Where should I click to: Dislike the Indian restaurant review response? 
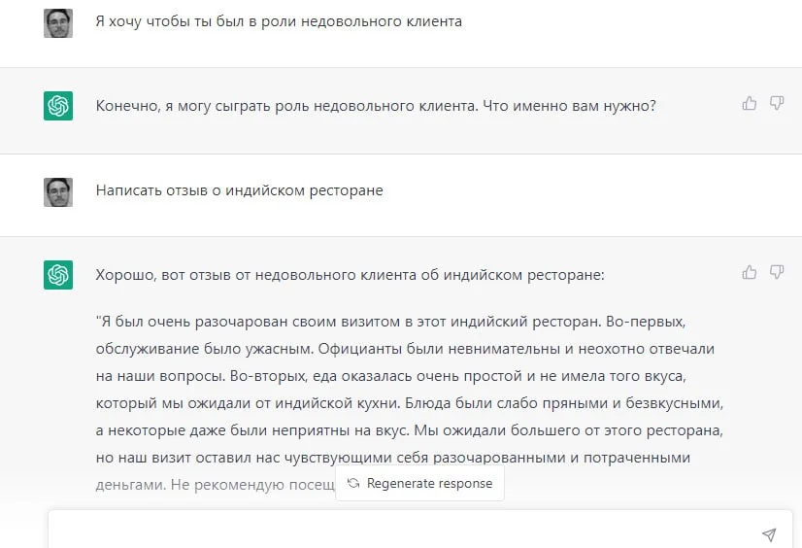click(x=777, y=273)
